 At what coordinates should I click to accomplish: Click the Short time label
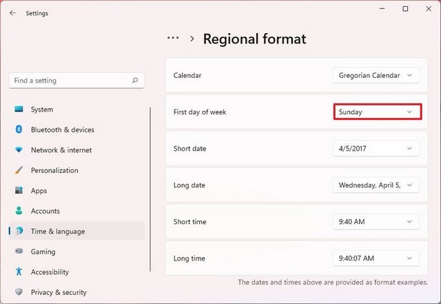190,221
